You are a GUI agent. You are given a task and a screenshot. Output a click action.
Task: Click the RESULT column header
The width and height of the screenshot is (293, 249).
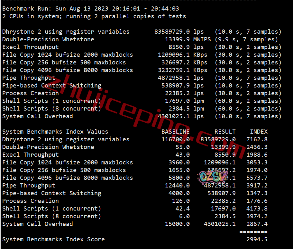(x=225, y=132)
